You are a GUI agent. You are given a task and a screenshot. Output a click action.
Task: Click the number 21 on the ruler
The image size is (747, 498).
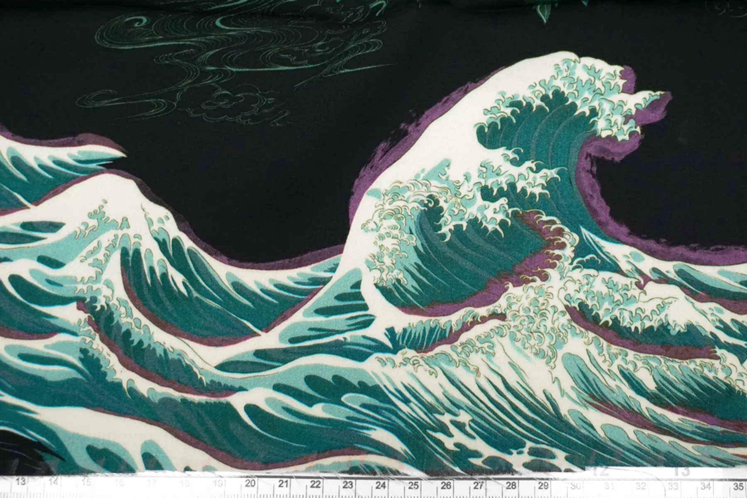click(x=283, y=483)
